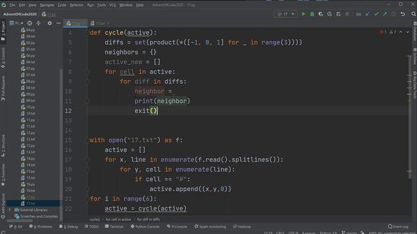417x234 pixels.
Task: Open the Terminal tool window
Action: [x=114, y=226]
